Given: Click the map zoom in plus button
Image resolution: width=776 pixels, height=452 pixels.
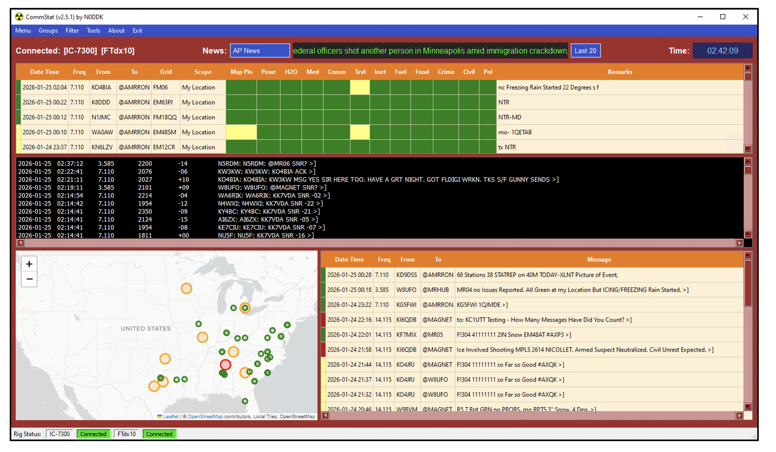Looking at the screenshot, I should 29,264.
